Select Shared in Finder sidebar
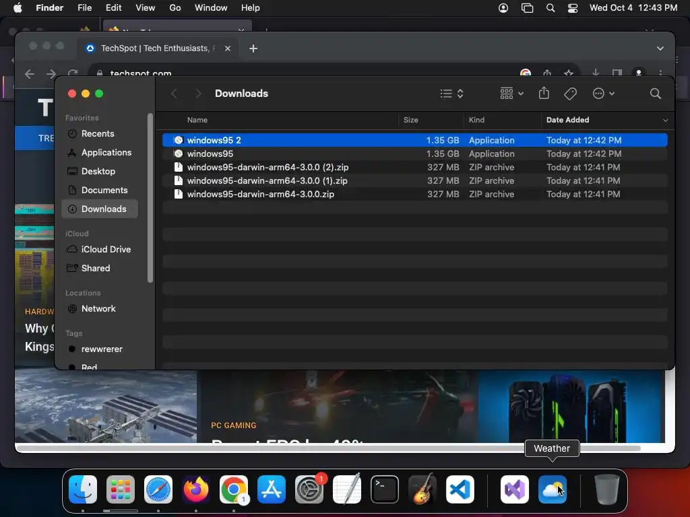The image size is (690, 517). coord(100,268)
